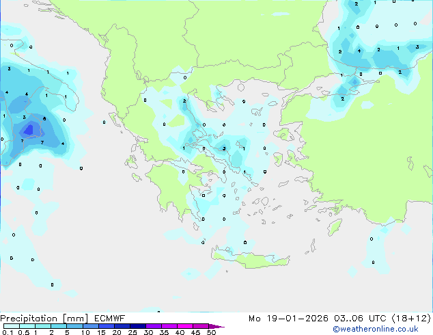Click the 0.5–1 mm legend color swatch
This screenshot has height=335, width=433.
coord(27,326)
